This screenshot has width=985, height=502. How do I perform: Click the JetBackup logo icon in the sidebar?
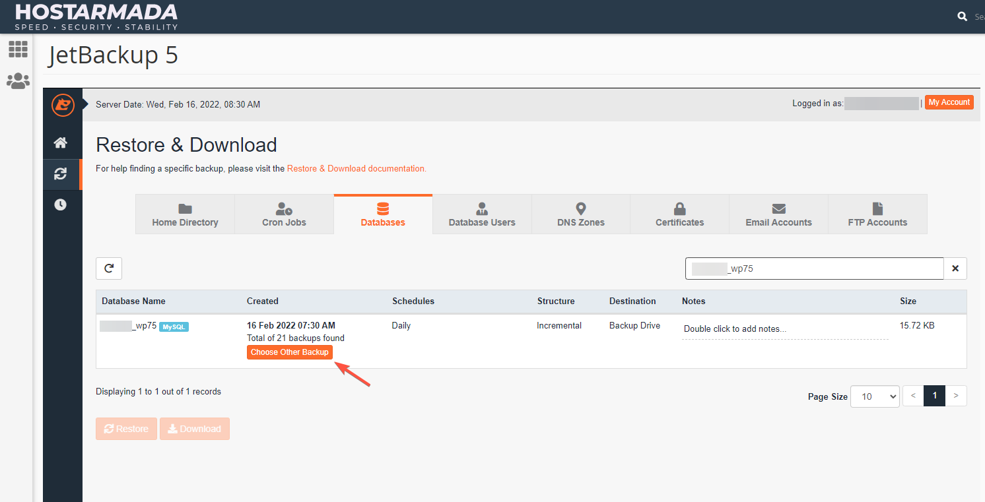[x=63, y=105]
